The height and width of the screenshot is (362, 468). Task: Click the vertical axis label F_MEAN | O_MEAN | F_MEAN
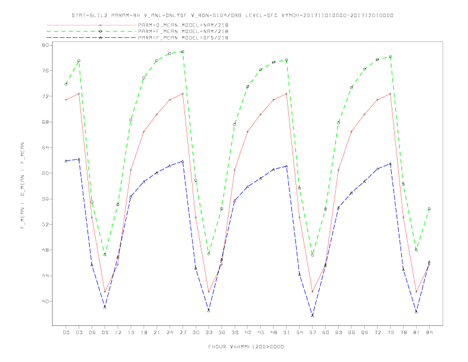coord(22,186)
